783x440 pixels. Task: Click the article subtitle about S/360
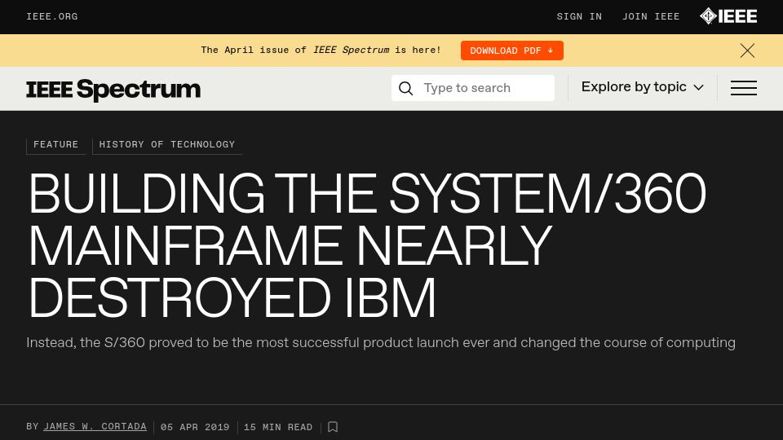381,343
